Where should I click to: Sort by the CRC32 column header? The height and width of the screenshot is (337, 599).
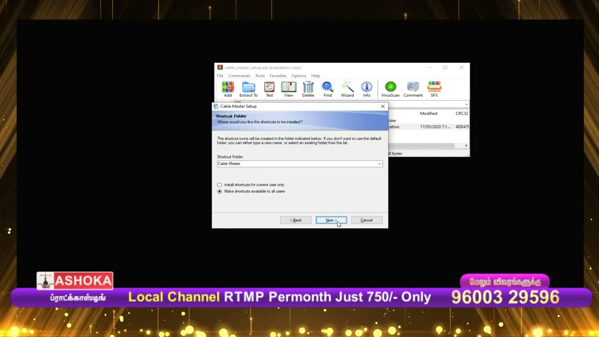(x=461, y=113)
